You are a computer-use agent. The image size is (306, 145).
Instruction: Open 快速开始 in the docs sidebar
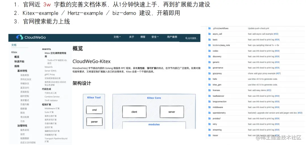(x=19, y=61)
